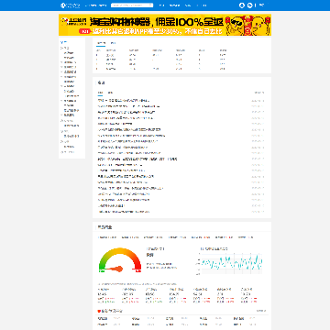Click the more link right of the heart section
The height and width of the screenshot is (330, 330).
(x=261, y=311)
